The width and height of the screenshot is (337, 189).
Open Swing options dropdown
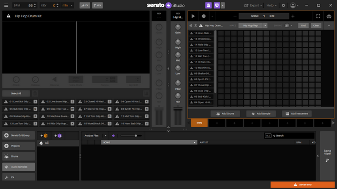click(x=291, y=26)
